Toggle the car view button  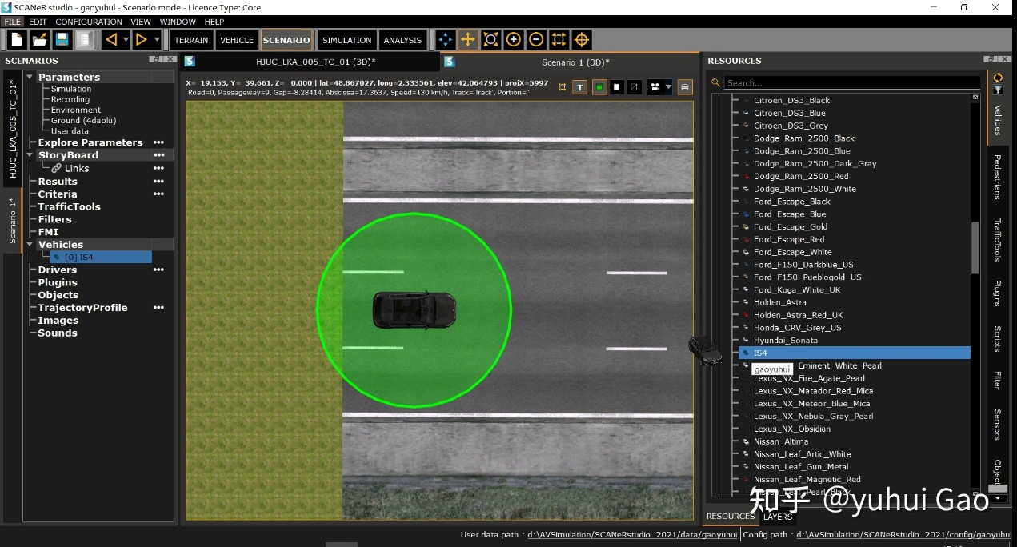pos(685,87)
